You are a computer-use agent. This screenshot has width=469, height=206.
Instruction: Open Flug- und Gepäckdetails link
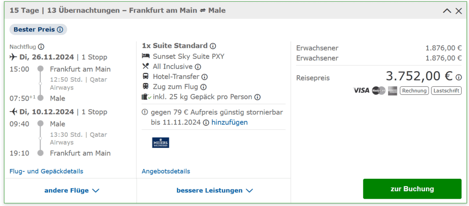(46, 171)
